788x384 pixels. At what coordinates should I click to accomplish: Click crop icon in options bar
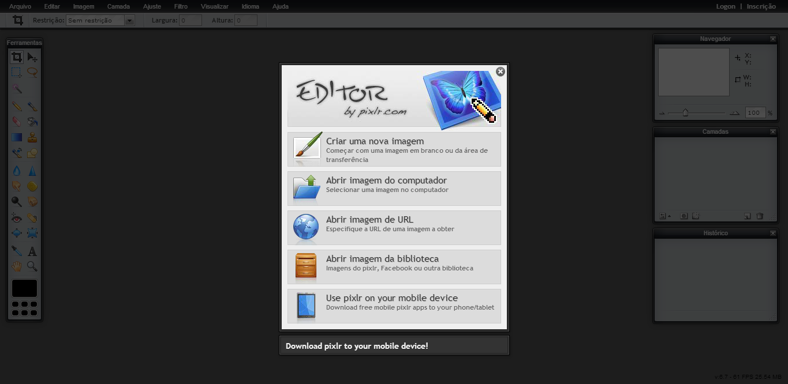18,20
